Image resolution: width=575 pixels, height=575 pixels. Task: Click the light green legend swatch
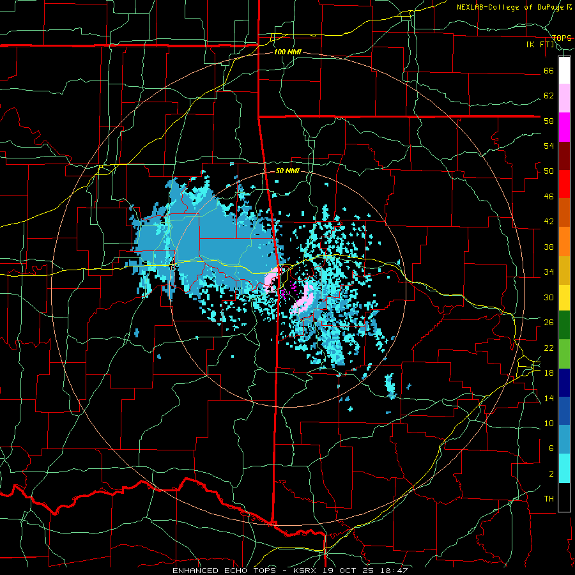564,354
